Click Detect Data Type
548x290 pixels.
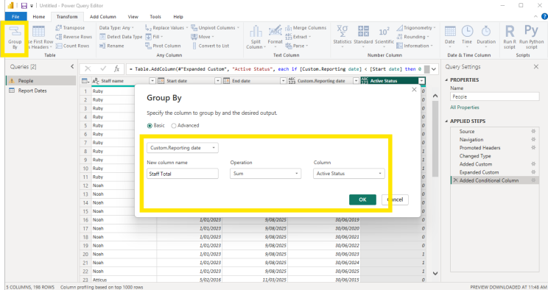click(121, 37)
